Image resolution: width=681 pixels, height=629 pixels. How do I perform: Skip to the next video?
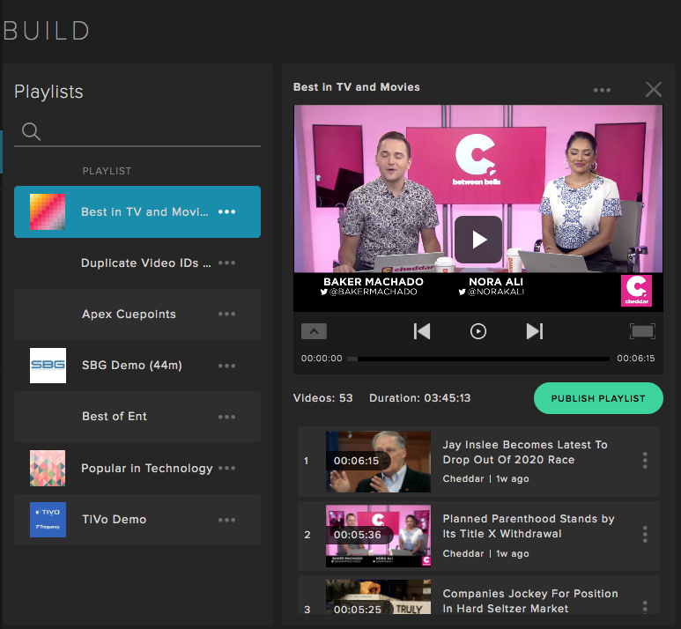535,331
